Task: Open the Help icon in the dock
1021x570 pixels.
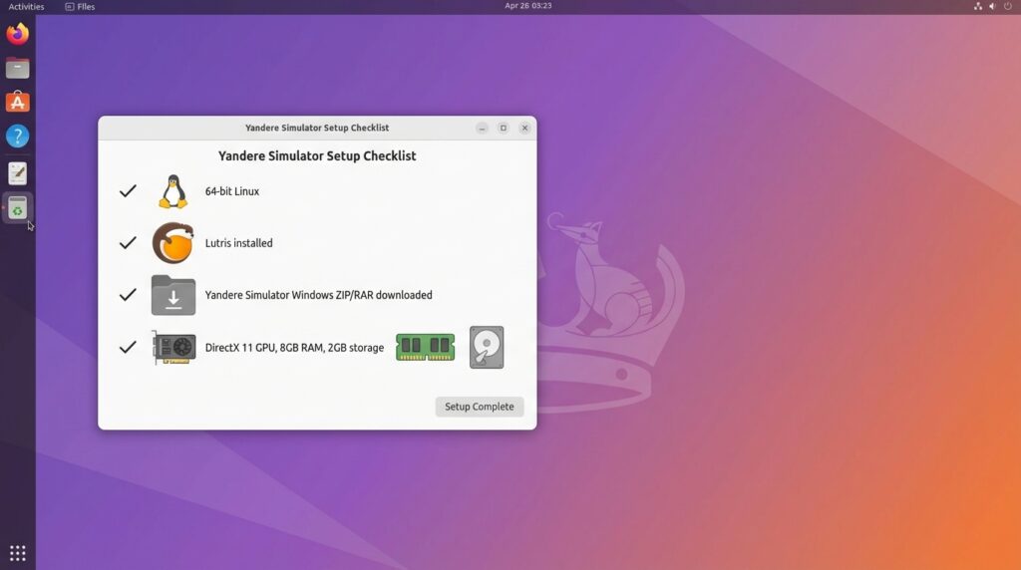Action: click(18, 137)
